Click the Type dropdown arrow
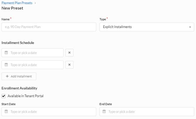Screen dimensions: 196x119 (190, 27)
